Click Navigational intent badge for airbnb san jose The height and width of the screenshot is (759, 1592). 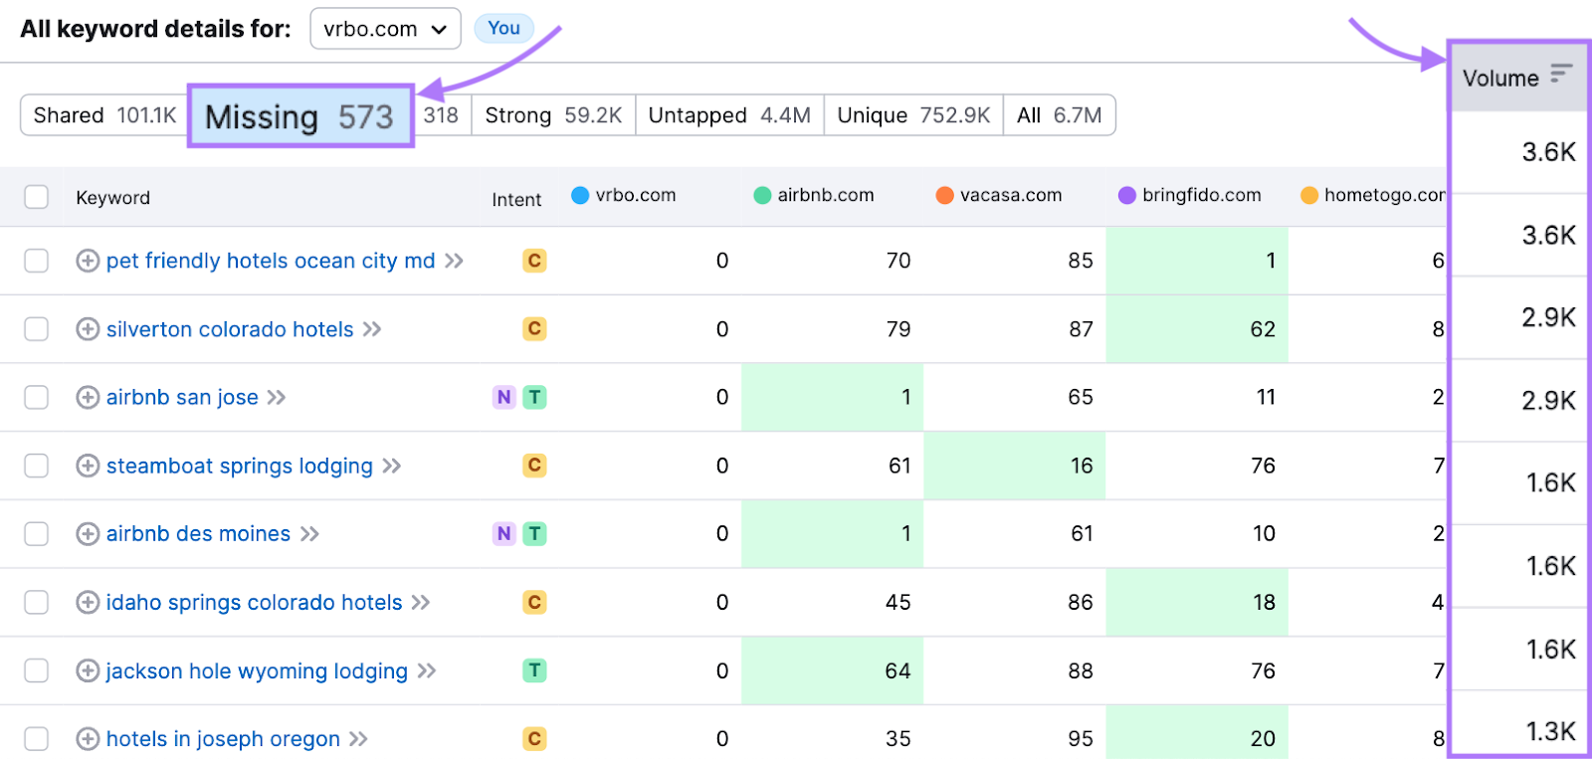click(x=504, y=398)
